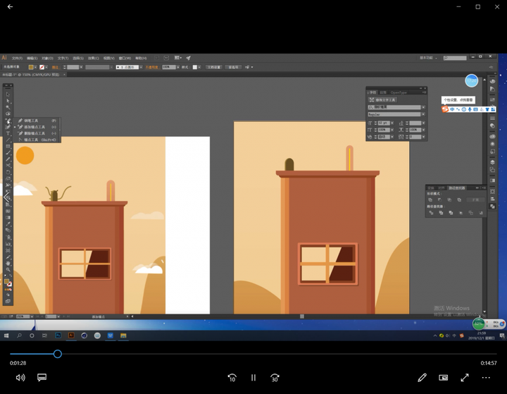This screenshot has height=394, width=507.
Task: Click the Layers panel icon in dock
Action: 492,162
